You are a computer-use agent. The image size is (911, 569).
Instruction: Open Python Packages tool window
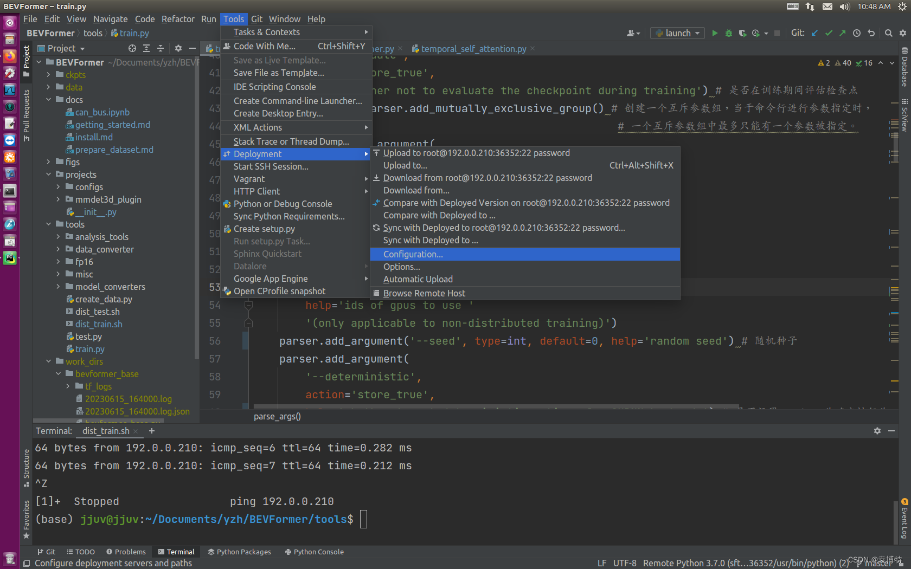click(239, 552)
